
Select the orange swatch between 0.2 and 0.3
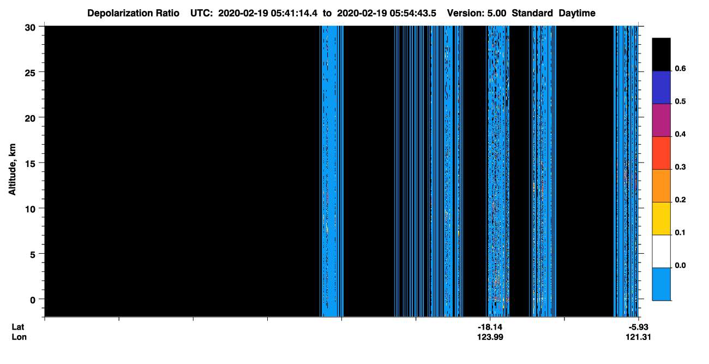[661, 186]
